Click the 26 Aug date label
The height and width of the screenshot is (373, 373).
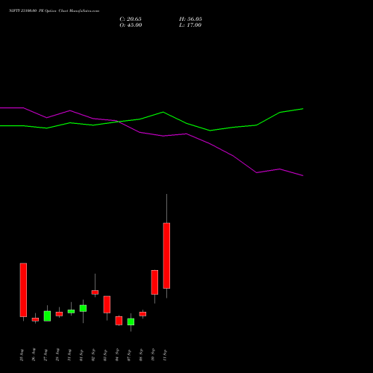click(x=34, y=355)
